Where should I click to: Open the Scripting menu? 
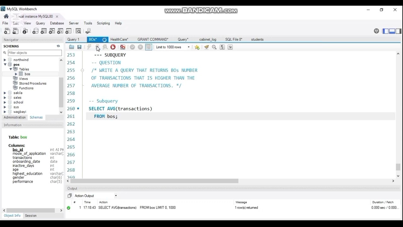tap(103, 23)
